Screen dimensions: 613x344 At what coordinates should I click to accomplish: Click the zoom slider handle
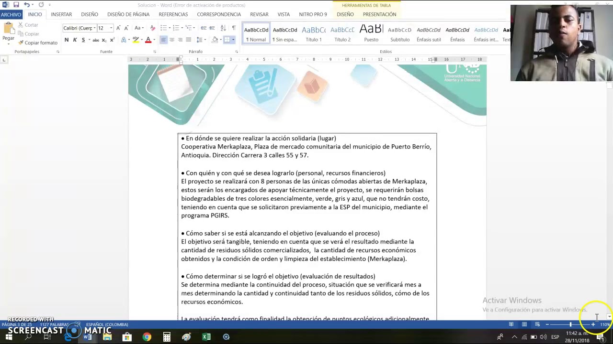570,324
